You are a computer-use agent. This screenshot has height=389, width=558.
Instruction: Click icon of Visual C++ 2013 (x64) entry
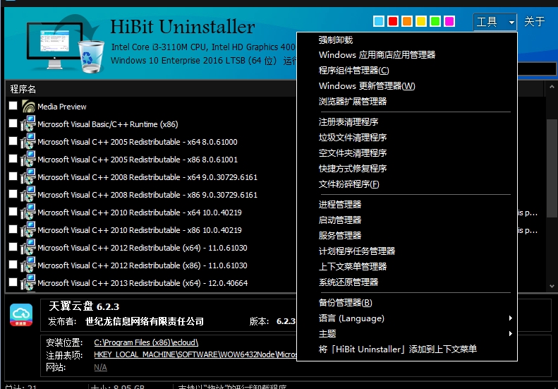(28, 282)
